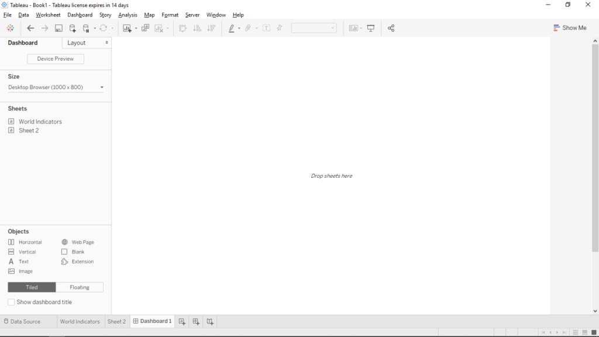
Task: Open the Show Me panel
Action: coord(570,27)
